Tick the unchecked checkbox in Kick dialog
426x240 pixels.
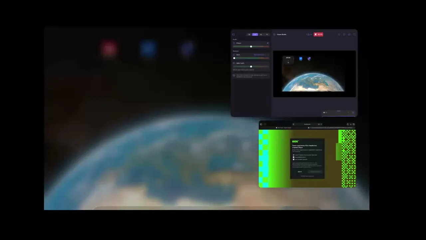tap(294, 155)
